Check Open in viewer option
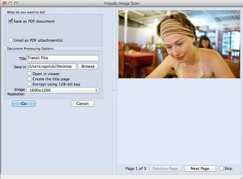The width and height of the screenshot is (243, 179). (29, 74)
